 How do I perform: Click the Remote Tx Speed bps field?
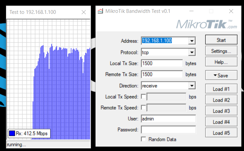tap(166, 108)
